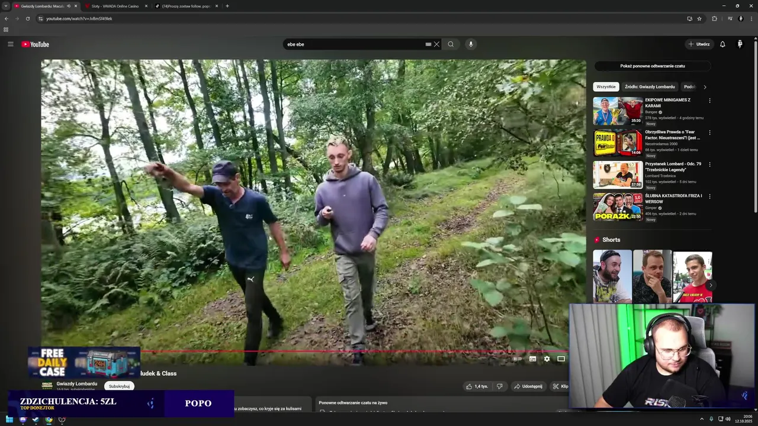Close the VAVADA Online Casino tab

tap(146, 6)
